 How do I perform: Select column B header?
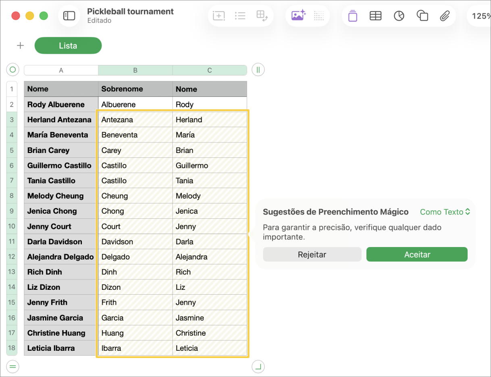(135, 70)
